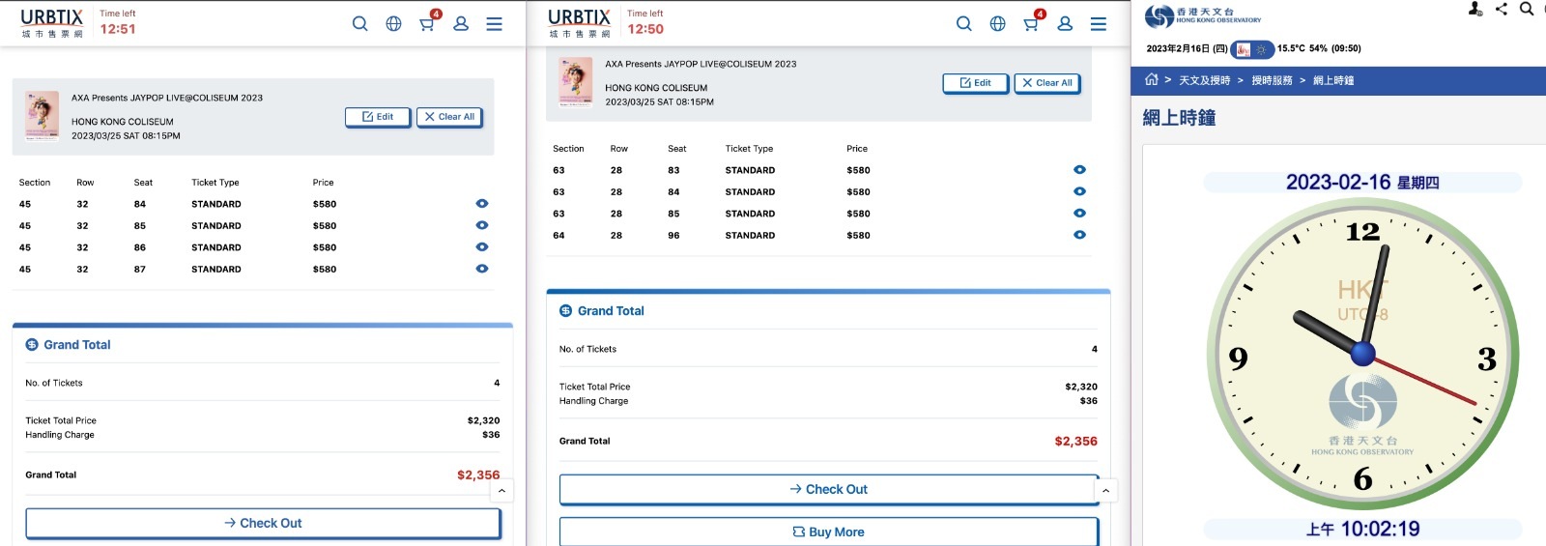Open 網上時鐘 breadcrumb link
This screenshot has height=546, width=1546.
[x=1333, y=80]
